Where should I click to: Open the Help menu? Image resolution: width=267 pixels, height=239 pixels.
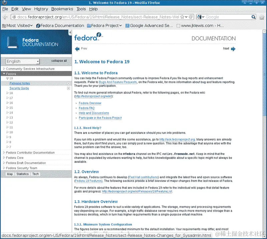click(93, 9)
